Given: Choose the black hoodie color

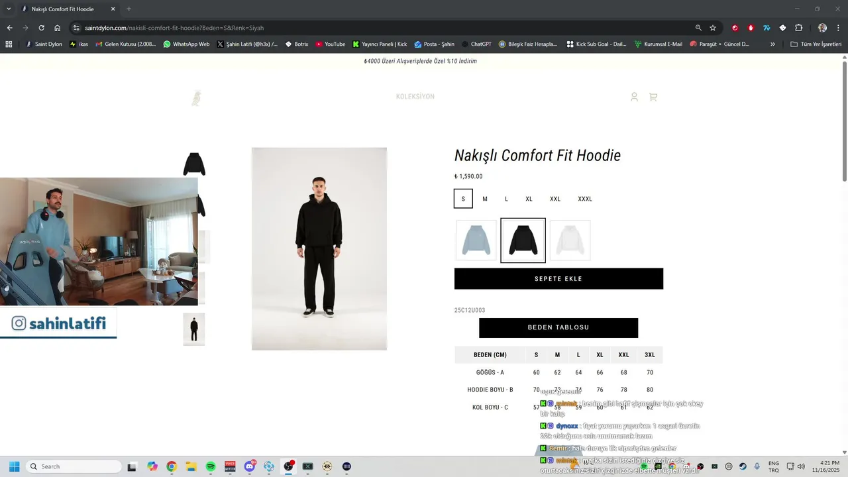Looking at the screenshot, I should click(x=523, y=240).
